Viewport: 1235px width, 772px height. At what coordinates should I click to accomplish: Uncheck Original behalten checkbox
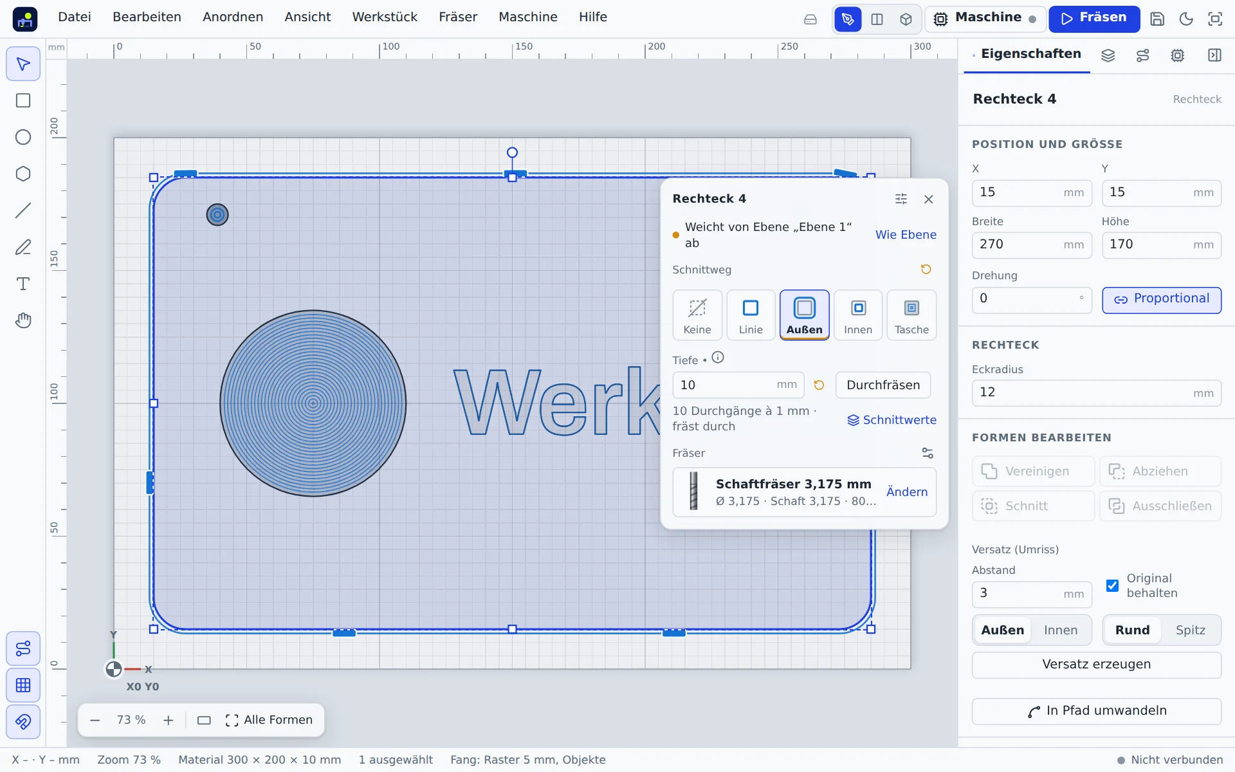click(x=1112, y=585)
